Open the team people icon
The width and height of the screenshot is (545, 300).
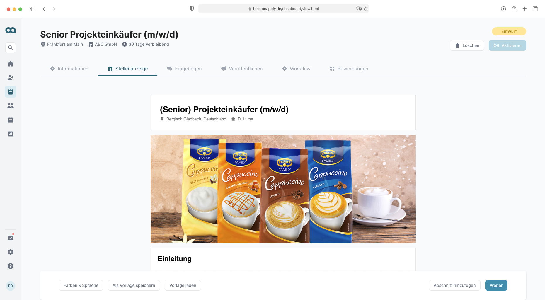click(x=11, y=106)
